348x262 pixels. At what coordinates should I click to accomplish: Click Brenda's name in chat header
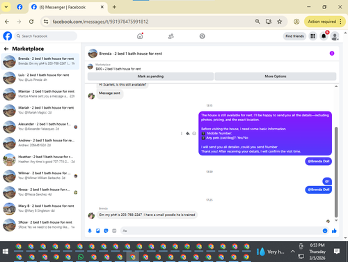(131, 54)
